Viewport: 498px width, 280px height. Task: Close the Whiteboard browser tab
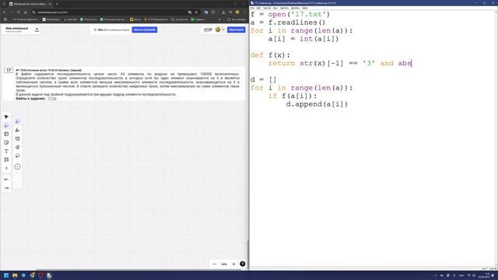pos(50,4)
